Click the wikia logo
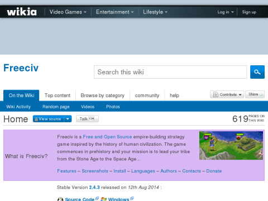This screenshot has height=201, width=268. 22,12
